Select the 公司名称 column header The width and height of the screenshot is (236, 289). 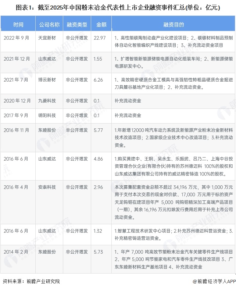point(49,25)
